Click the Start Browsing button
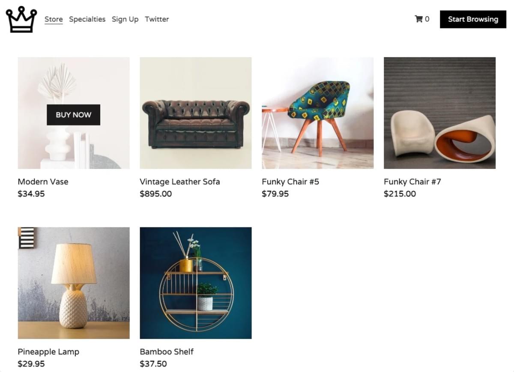Screen dimensions: 514x372 [473, 19]
